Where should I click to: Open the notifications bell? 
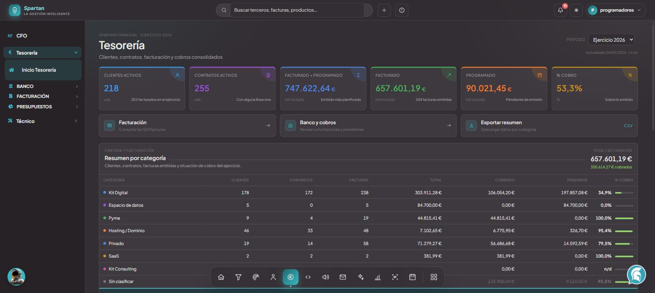[x=561, y=10]
